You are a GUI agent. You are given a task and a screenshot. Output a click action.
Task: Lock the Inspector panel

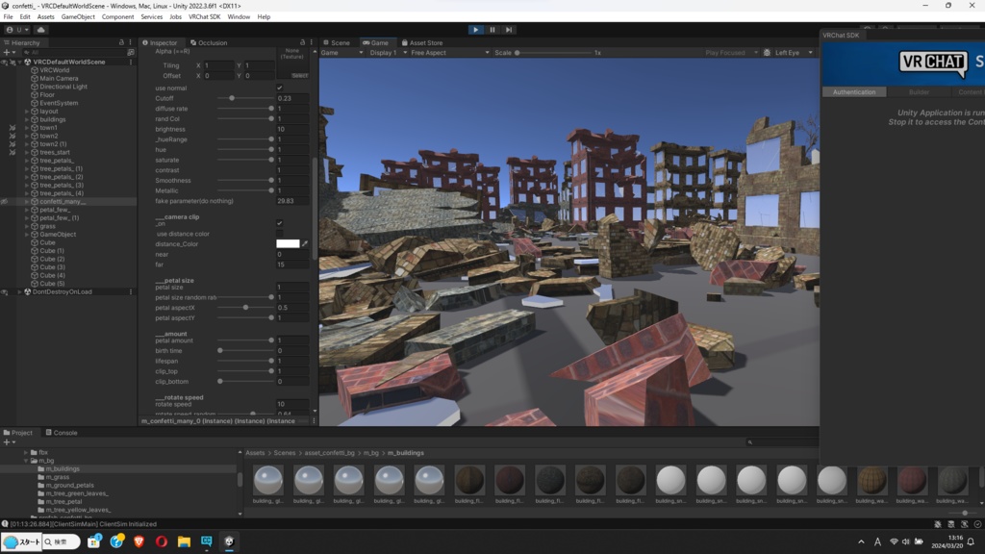302,42
